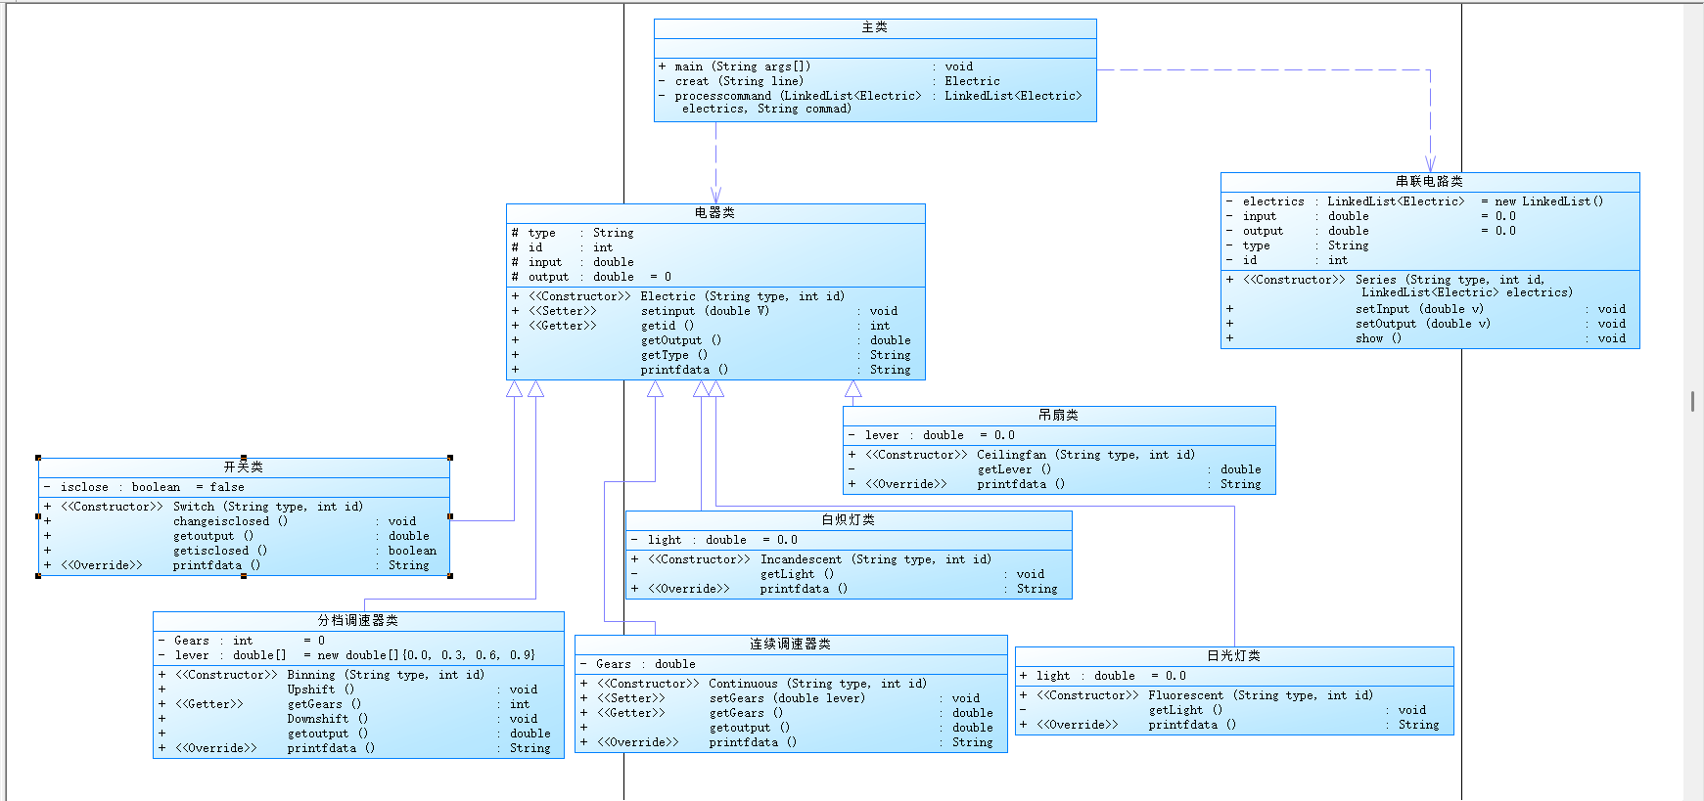The height and width of the screenshot is (801, 1704).
Task: Click the vertical scrollbar thumb at right edge
Action: [1692, 401]
